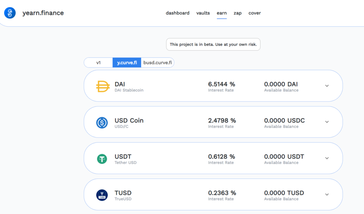Click the DAI 6.5144 % interest rate
This screenshot has height=214, width=364.
[x=221, y=84]
